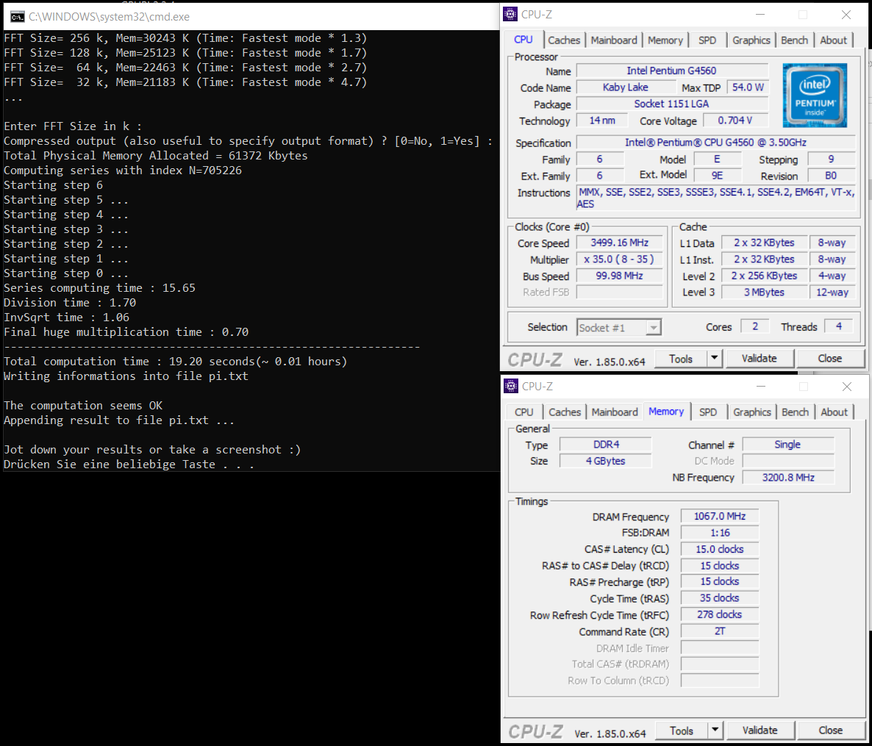Click Validate in upper CPU-Z window
Screen dimensions: 872x746
coord(759,359)
